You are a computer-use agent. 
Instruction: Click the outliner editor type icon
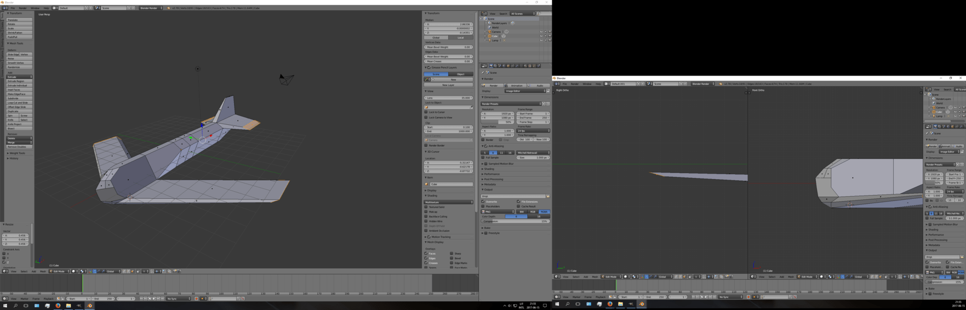(484, 14)
